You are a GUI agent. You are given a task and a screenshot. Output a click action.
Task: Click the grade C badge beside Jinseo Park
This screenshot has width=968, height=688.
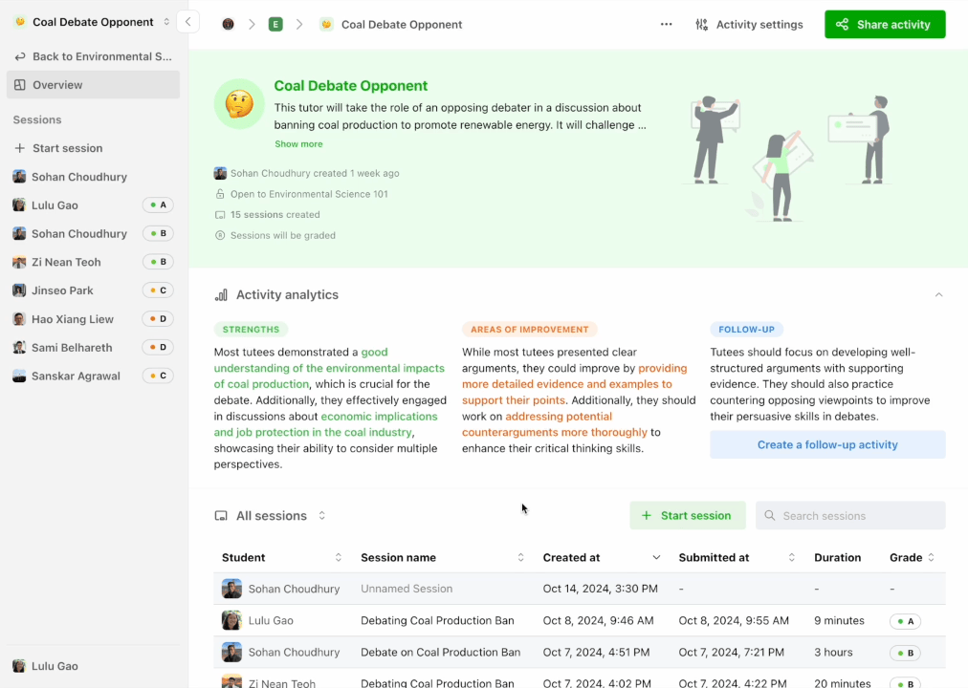[158, 290]
